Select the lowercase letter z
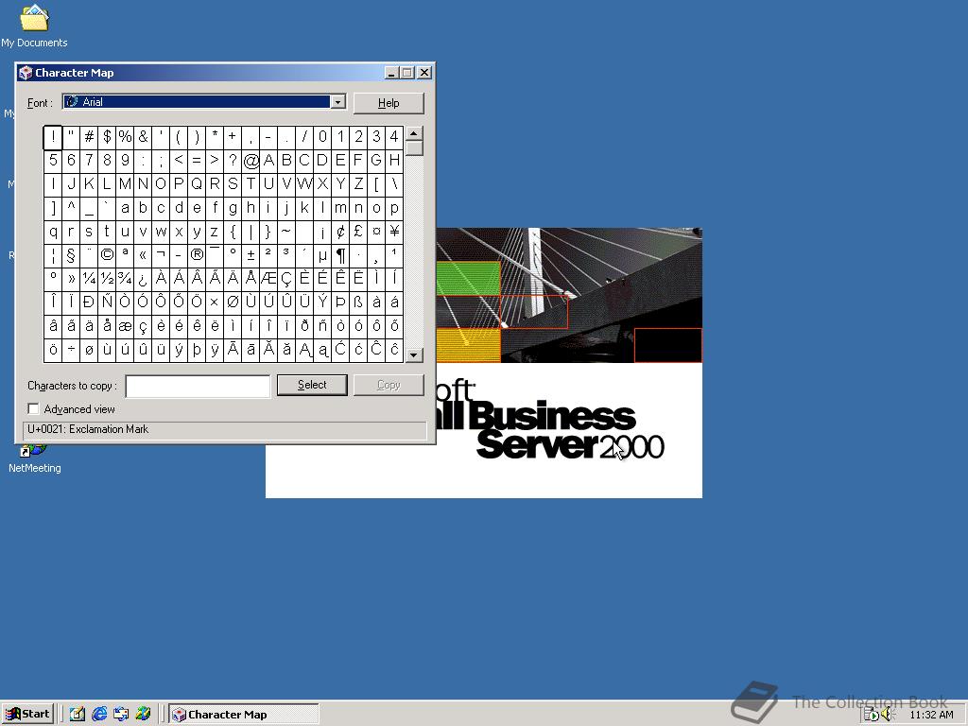The height and width of the screenshot is (726, 968). (x=215, y=232)
